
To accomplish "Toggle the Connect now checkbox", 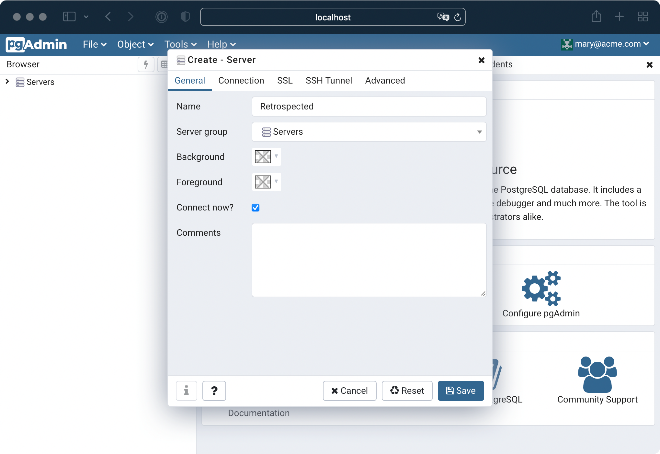I will [256, 207].
